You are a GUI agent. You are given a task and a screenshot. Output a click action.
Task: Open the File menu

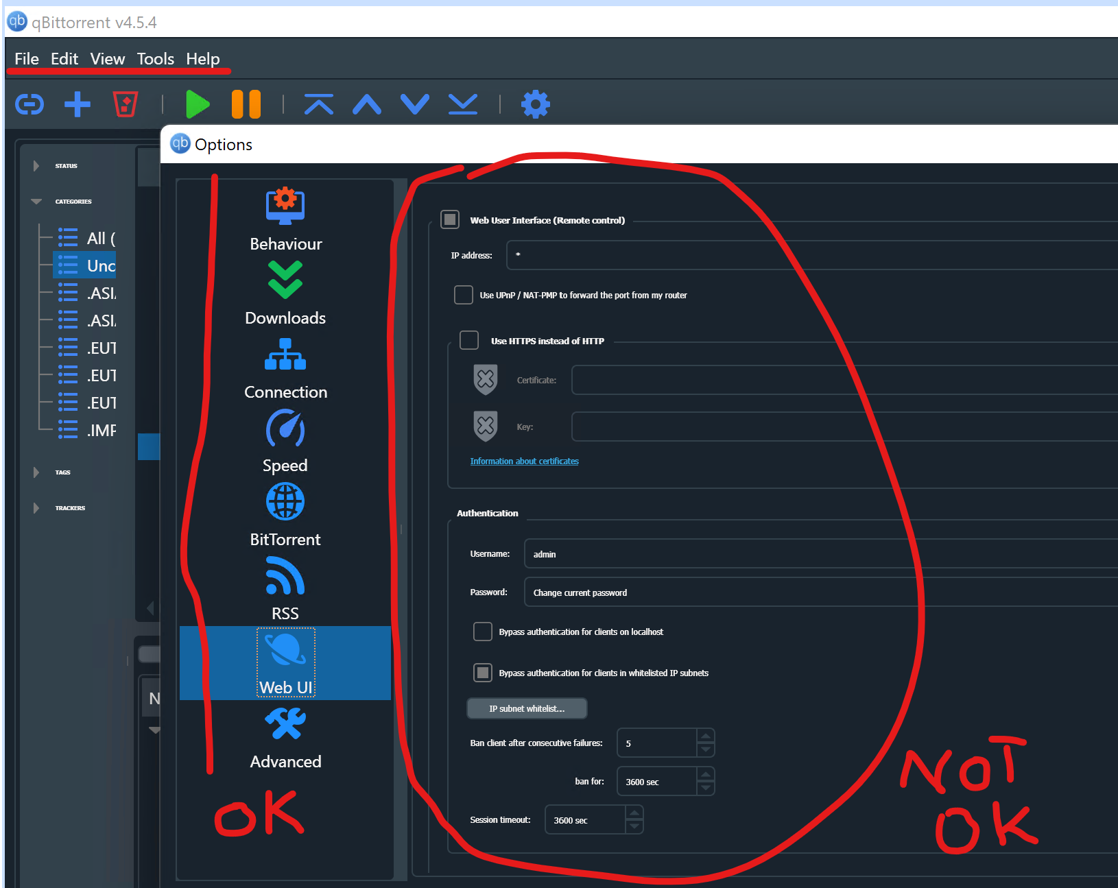click(x=27, y=59)
